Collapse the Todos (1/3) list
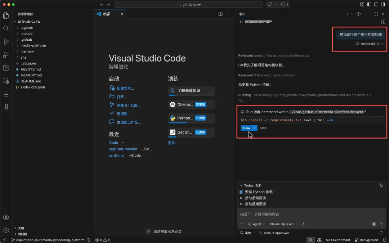The width and height of the screenshot is (389, 243). (x=241, y=185)
